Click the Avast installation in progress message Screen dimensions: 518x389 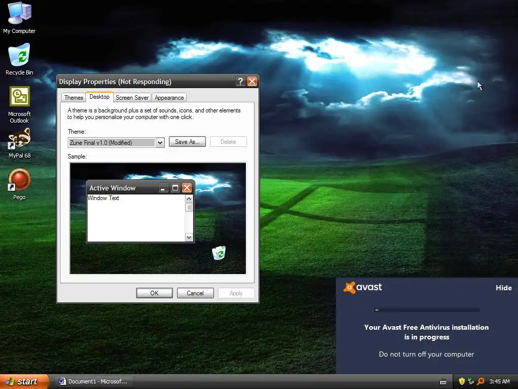coord(426,332)
